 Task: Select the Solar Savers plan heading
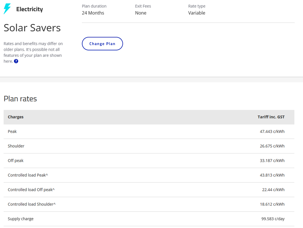tap(32, 28)
